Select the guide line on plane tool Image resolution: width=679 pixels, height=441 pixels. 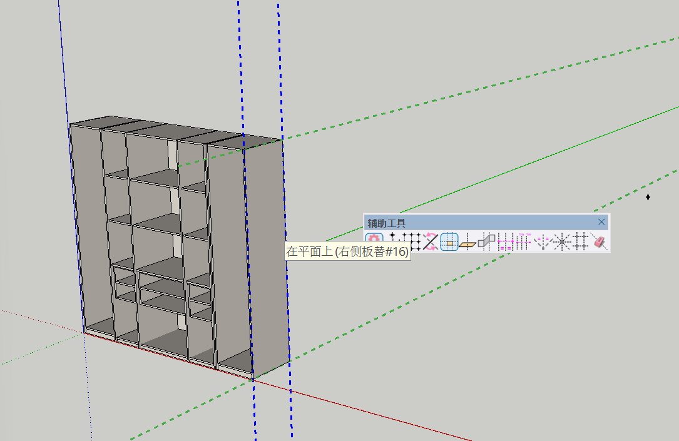pyautogui.click(x=467, y=241)
